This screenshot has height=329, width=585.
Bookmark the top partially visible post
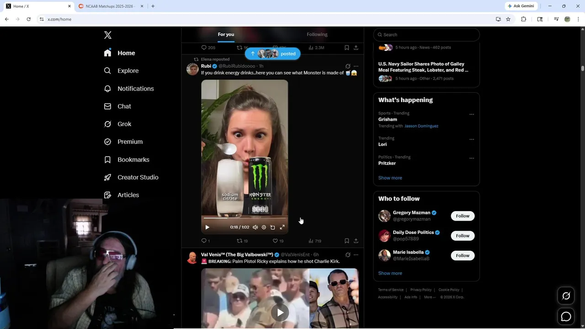346,48
